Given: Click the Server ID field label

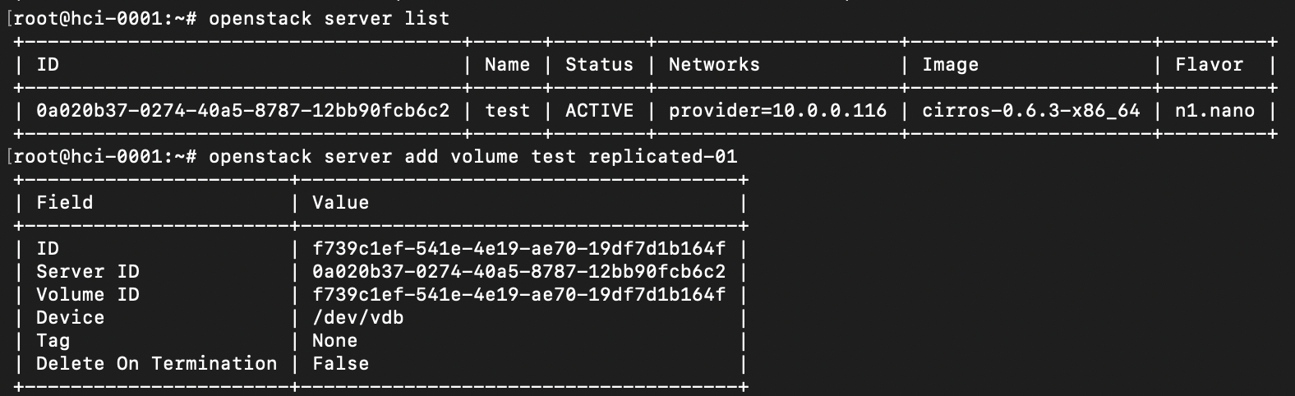Looking at the screenshot, I should point(88,272).
